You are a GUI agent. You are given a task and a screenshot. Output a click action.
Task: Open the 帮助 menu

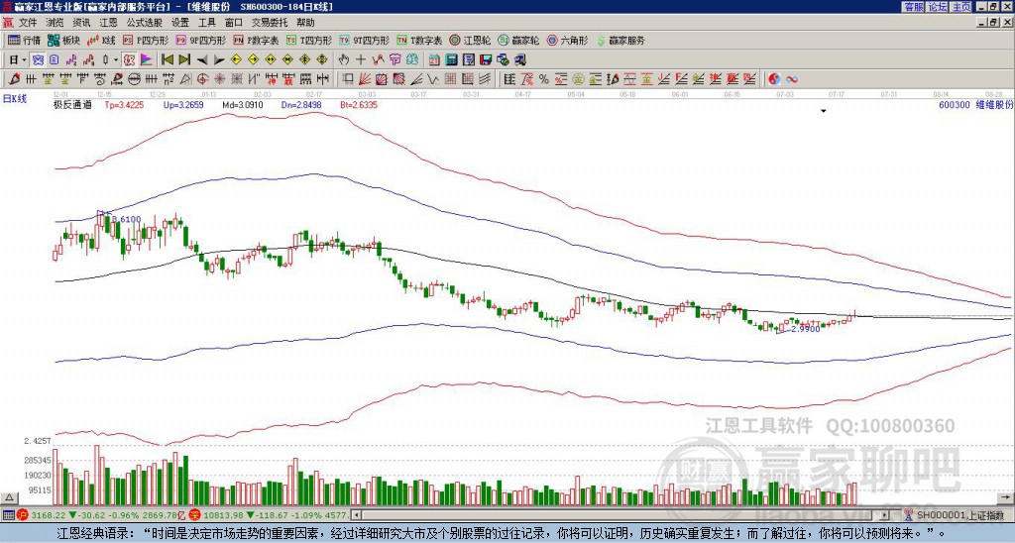coord(305,23)
